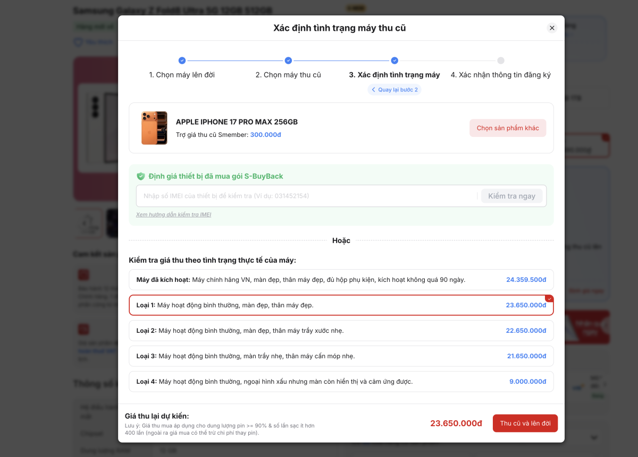The height and width of the screenshot is (457, 638).
Task: Go to step '2. Chọn máy thu cũ'
Action: (x=288, y=75)
